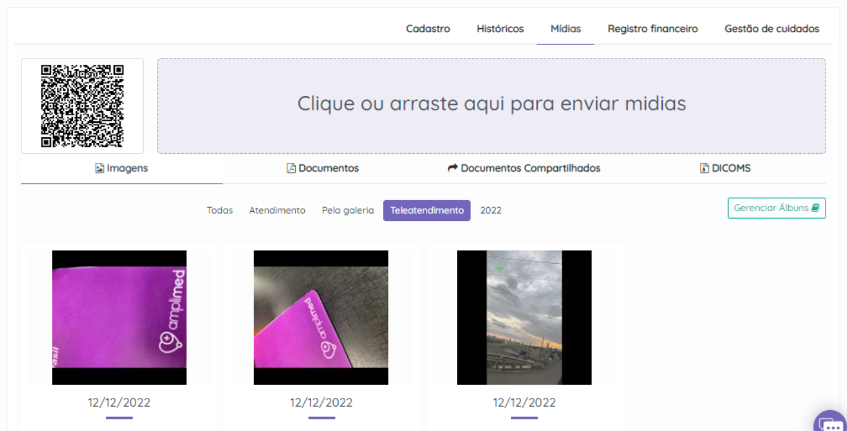Filter images by 2022 album

point(490,211)
